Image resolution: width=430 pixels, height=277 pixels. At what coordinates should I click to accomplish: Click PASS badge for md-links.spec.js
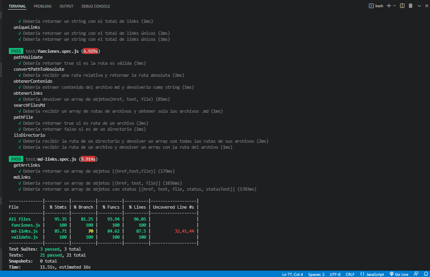(x=16, y=159)
